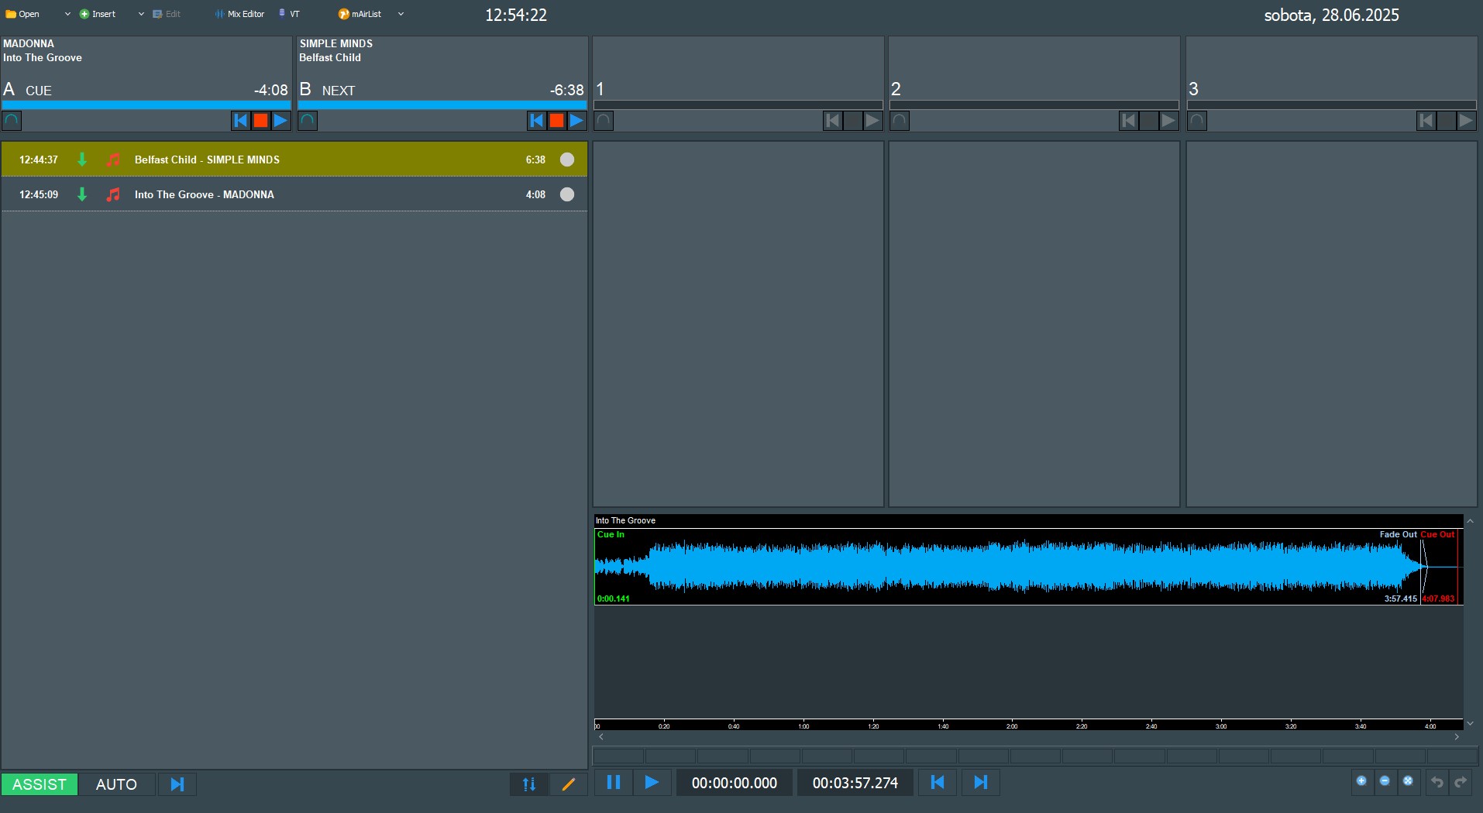Click the play icon on cart player 3

[x=1466, y=121]
